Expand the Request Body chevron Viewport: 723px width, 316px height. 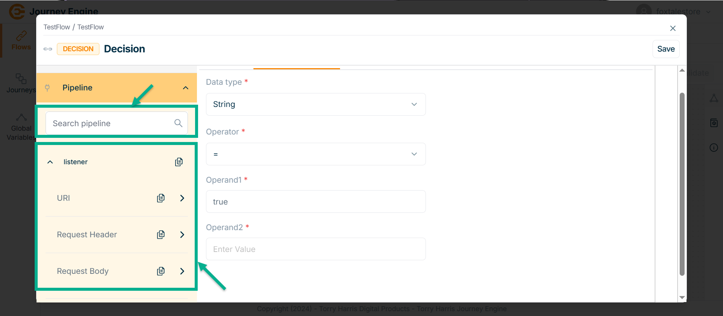(182, 271)
